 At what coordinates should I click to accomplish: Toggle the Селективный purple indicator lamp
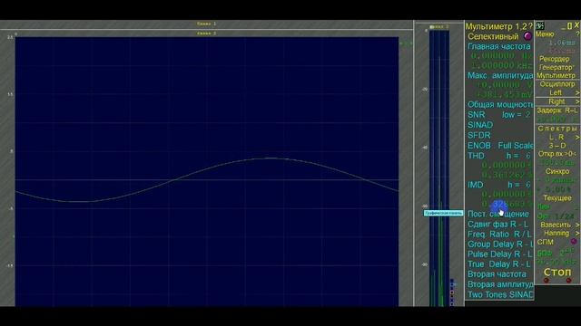pyautogui.click(x=527, y=36)
